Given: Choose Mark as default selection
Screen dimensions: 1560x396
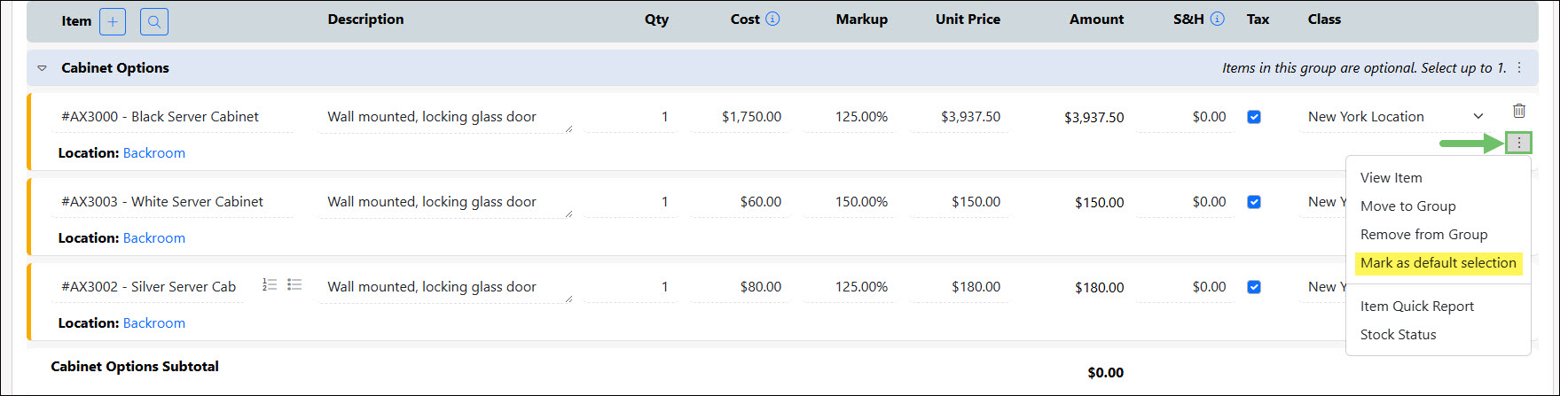Looking at the screenshot, I should point(1438,263).
